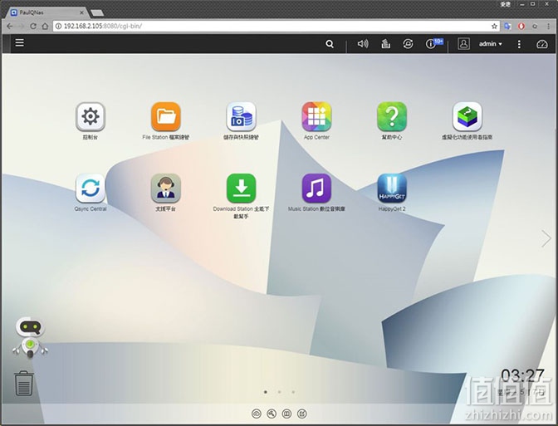Launch Qsync Central
Viewport: 558px width, 426px height.
click(91, 189)
